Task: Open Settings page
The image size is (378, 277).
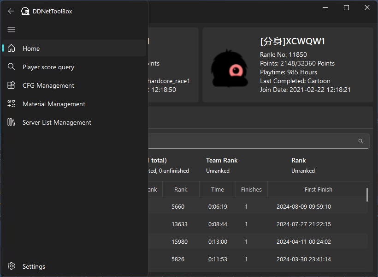Action: pos(74,266)
